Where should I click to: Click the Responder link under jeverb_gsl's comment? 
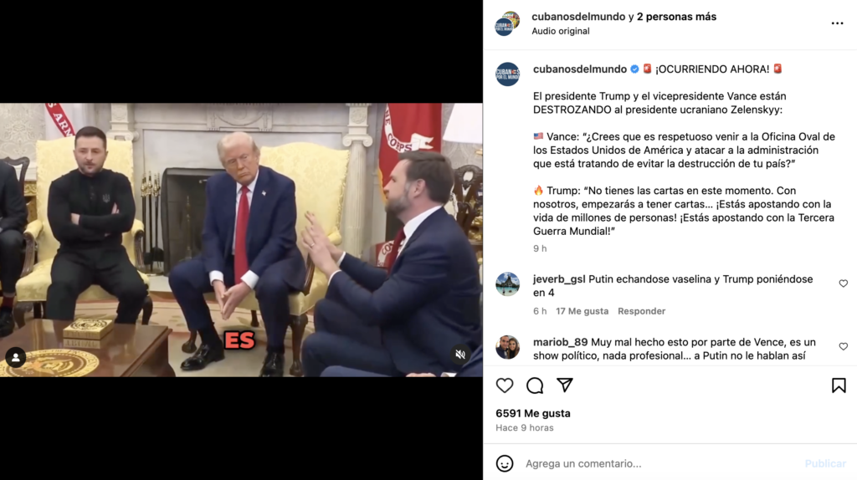641,311
